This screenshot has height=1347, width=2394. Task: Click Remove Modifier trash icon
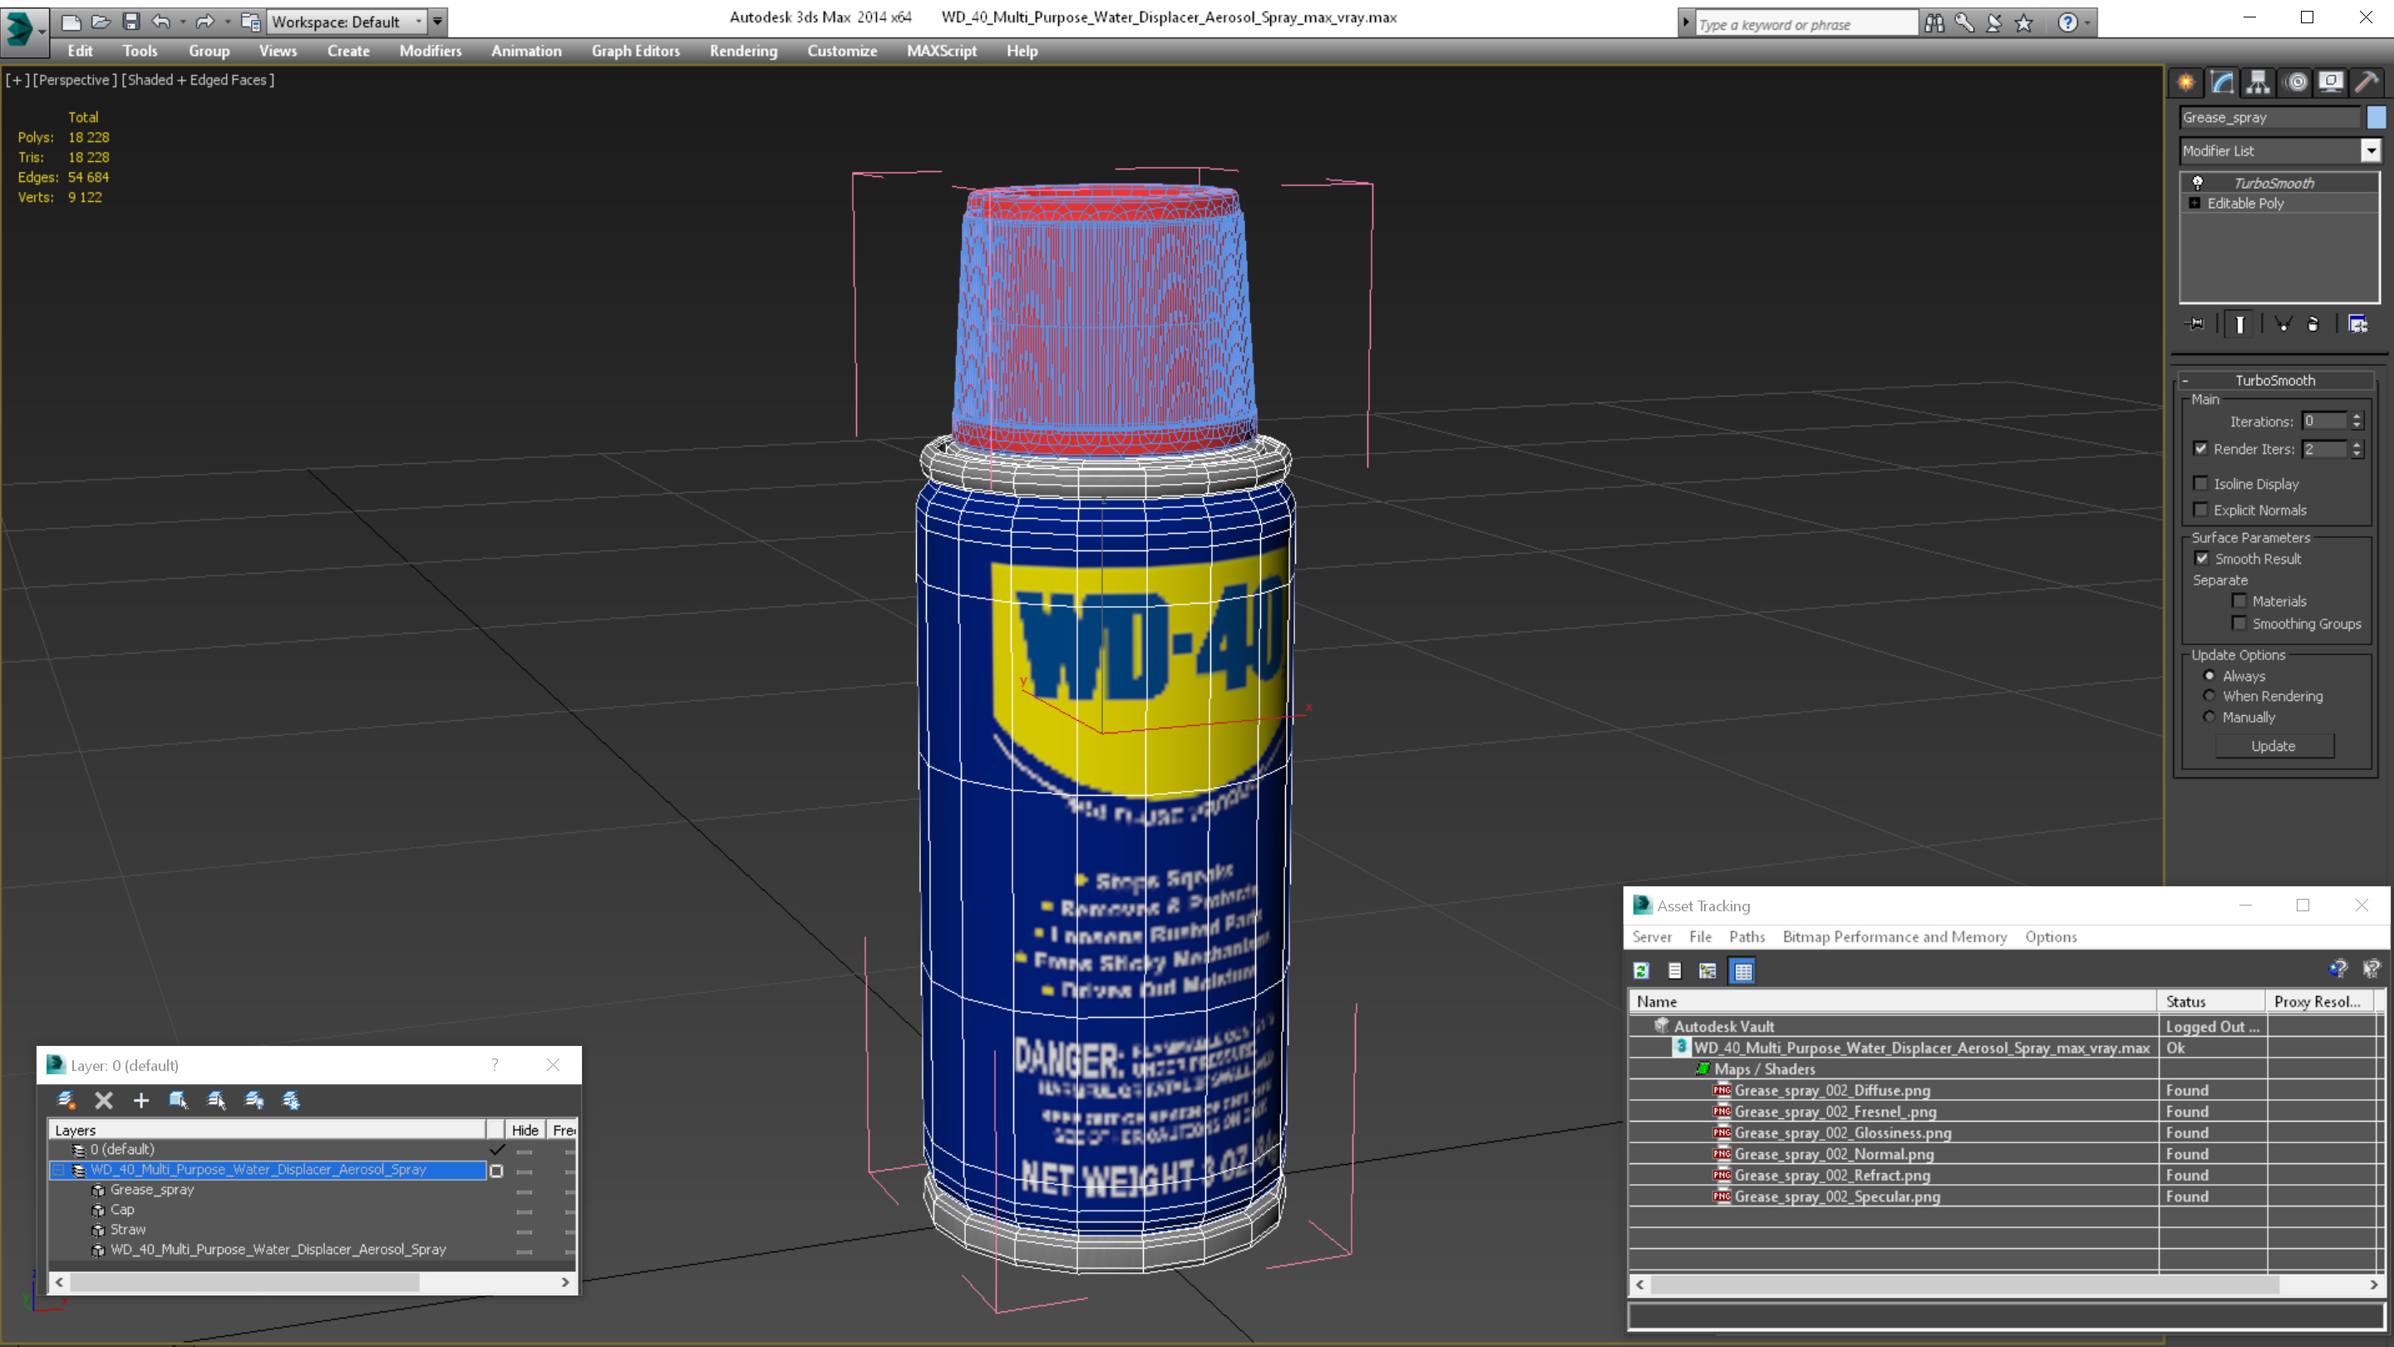[2313, 323]
